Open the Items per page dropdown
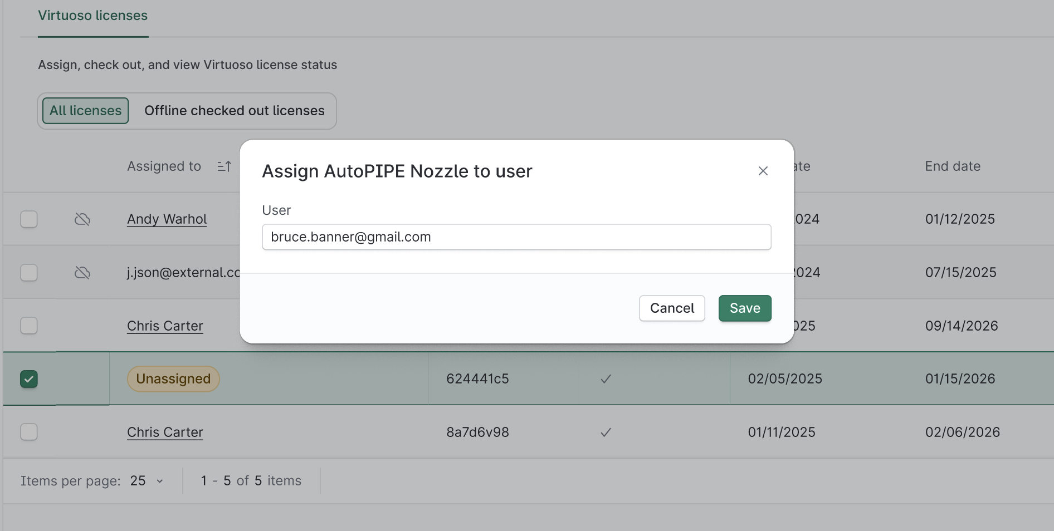The height and width of the screenshot is (531, 1054). tap(147, 481)
